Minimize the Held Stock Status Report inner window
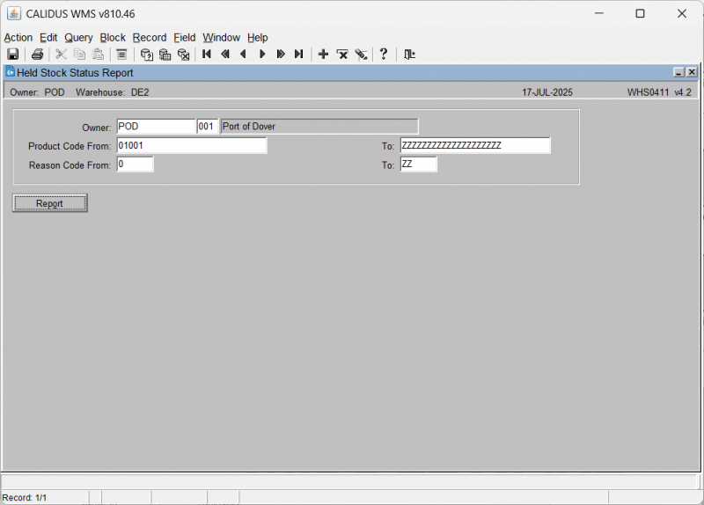 coord(678,72)
